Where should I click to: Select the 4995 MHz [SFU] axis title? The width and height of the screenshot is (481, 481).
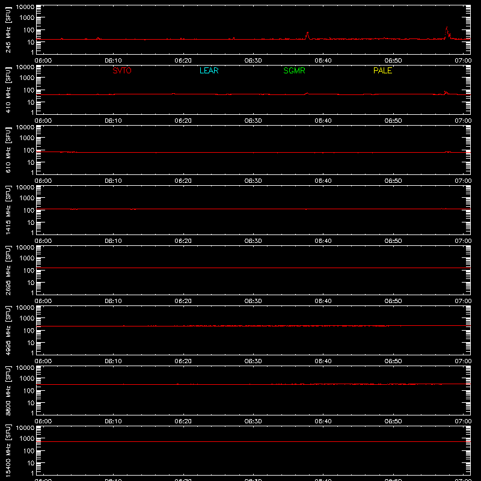point(8,330)
